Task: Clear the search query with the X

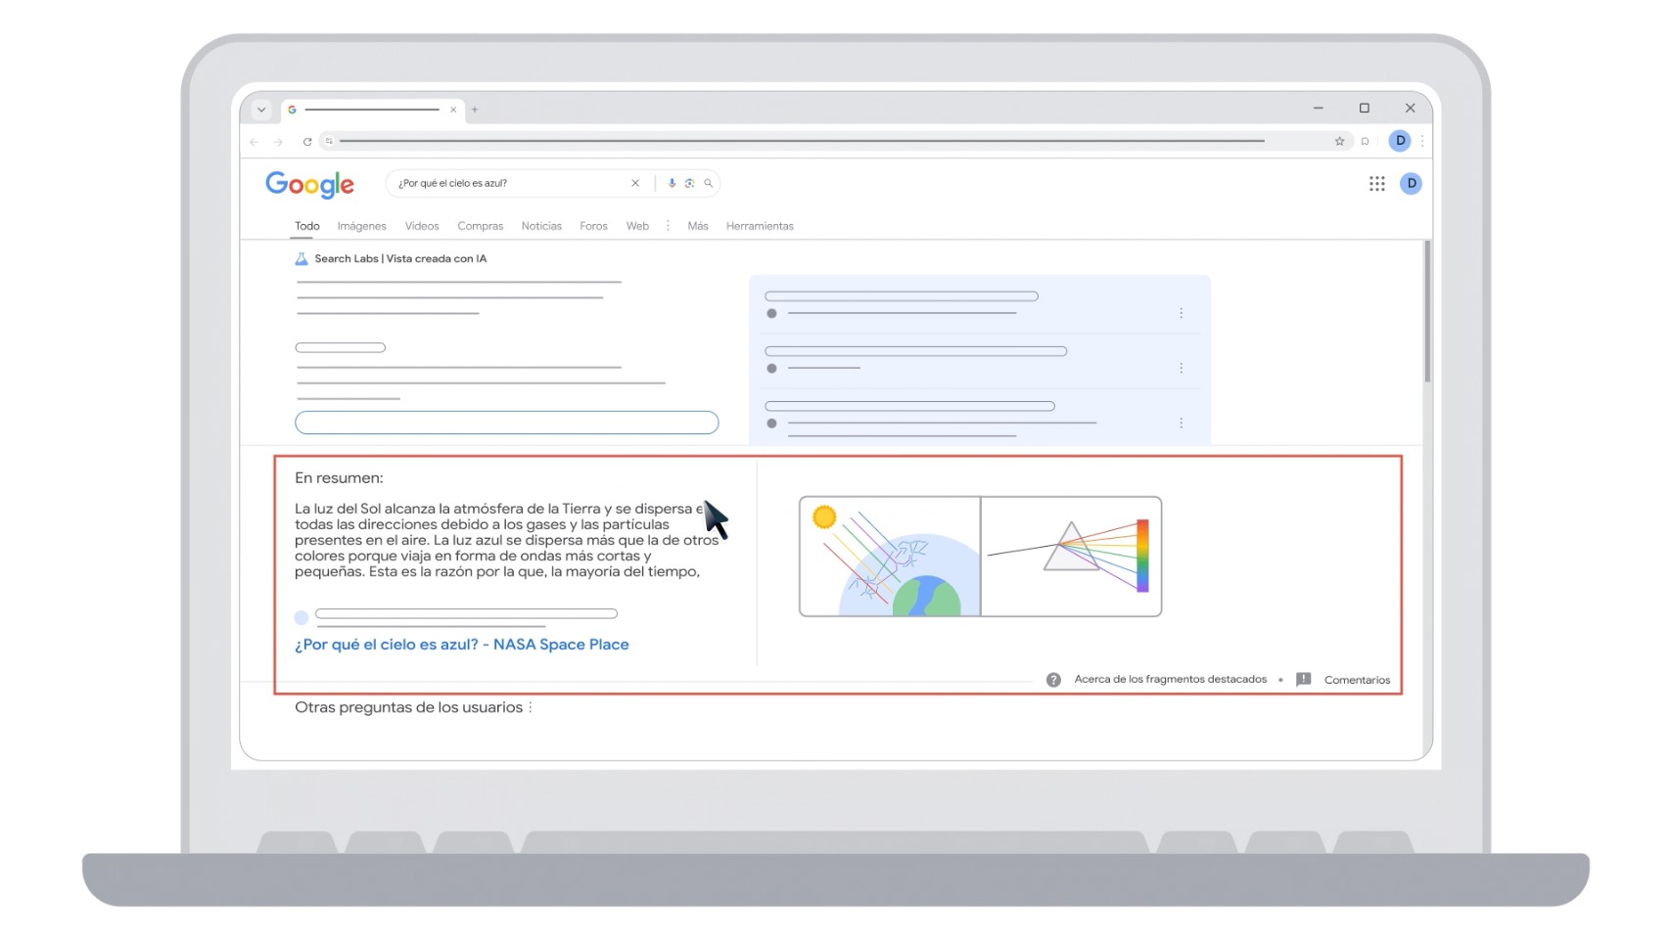Action: point(635,183)
